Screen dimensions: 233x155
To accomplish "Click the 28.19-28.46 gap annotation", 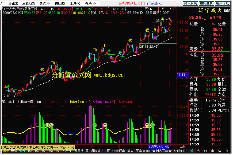I will [x=148, y=47].
